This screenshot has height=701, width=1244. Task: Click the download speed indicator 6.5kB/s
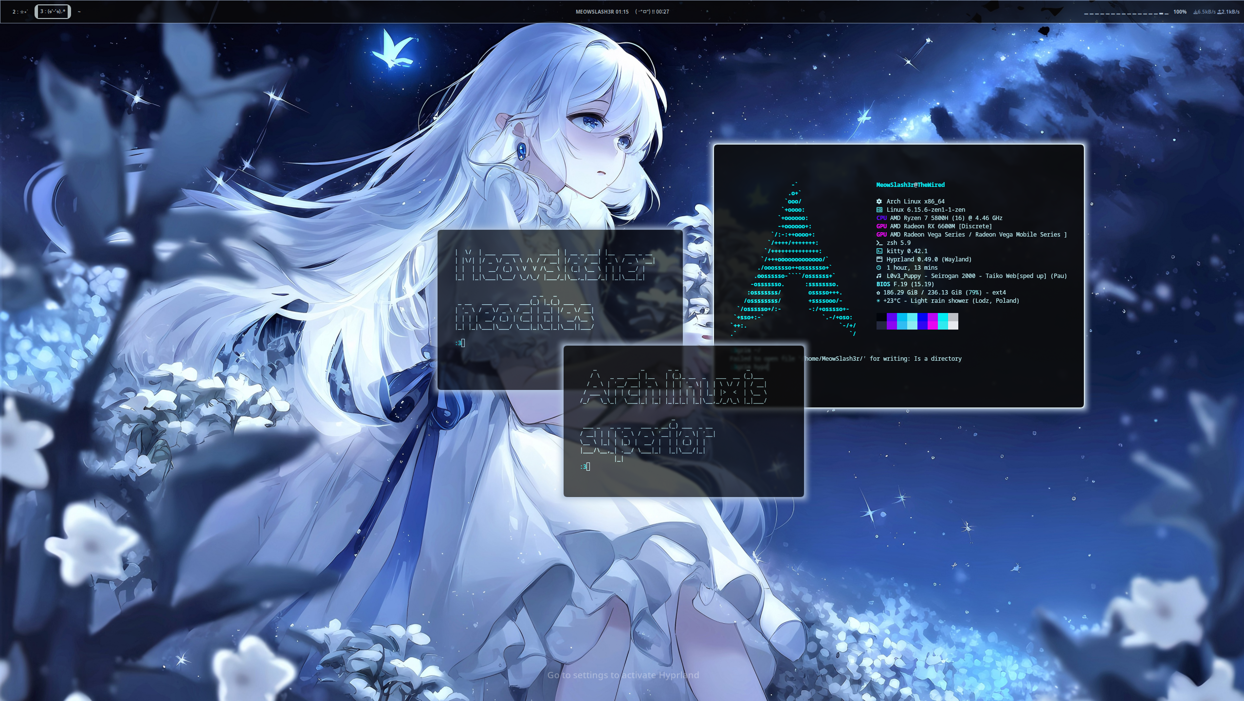click(1204, 12)
